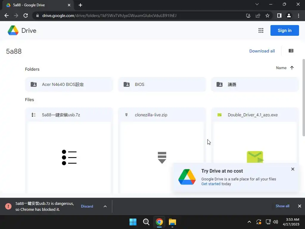Click the 5a88 archive preview thumbnail
The width and height of the screenshot is (305, 229).
point(69,157)
